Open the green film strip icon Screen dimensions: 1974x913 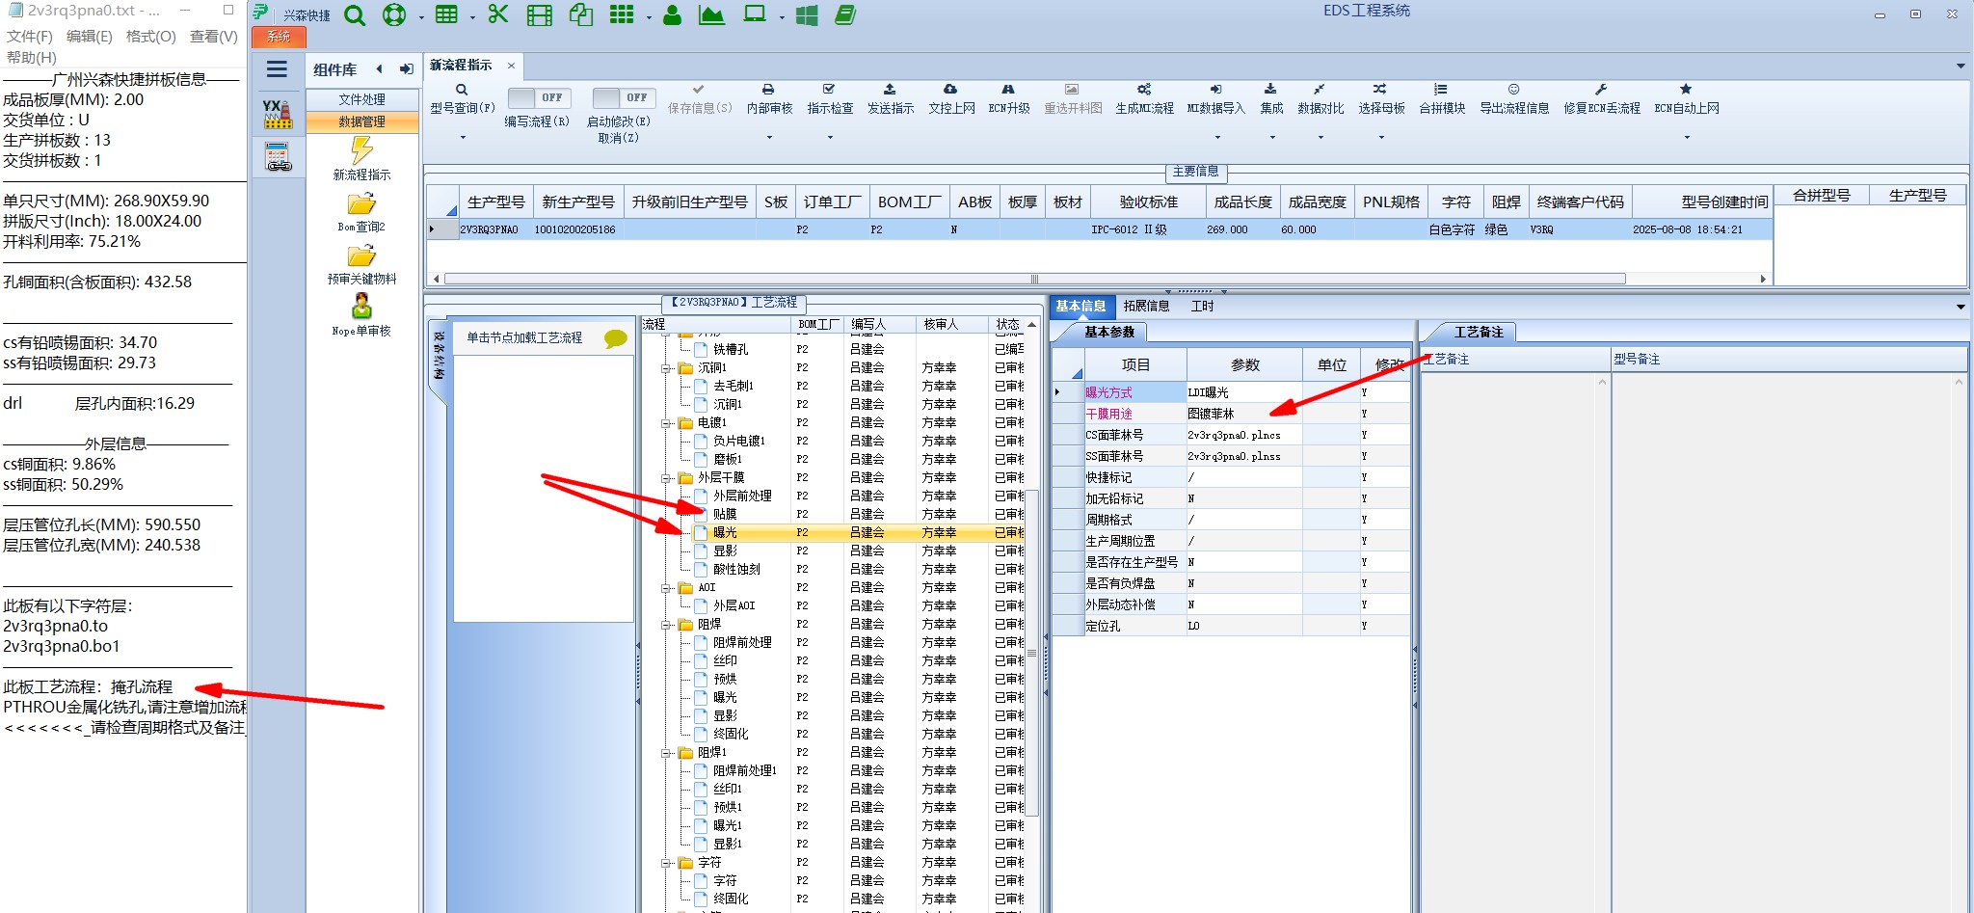(540, 15)
